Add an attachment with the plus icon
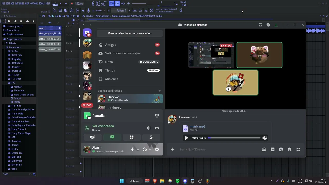329x185 pixels. pyautogui.click(x=172, y=149)
